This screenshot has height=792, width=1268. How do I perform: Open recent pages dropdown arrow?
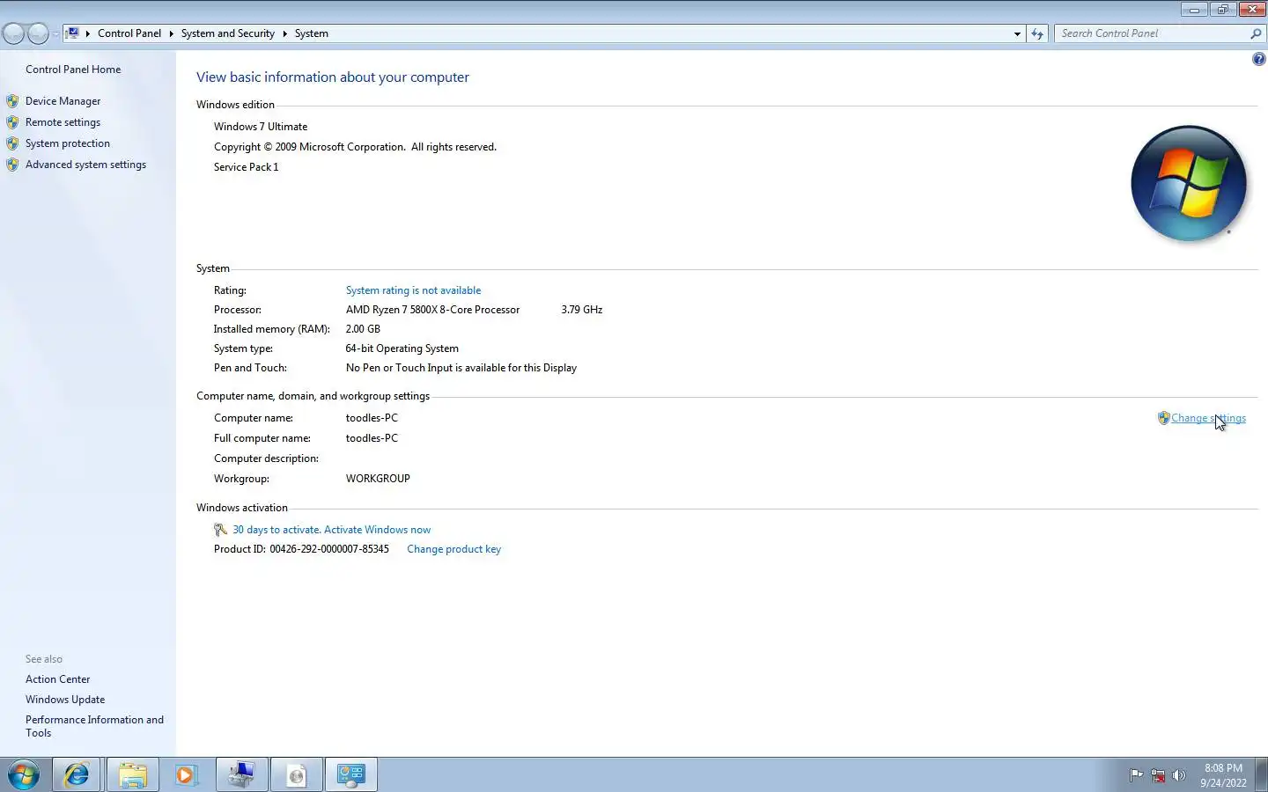(x=55, y=33)
